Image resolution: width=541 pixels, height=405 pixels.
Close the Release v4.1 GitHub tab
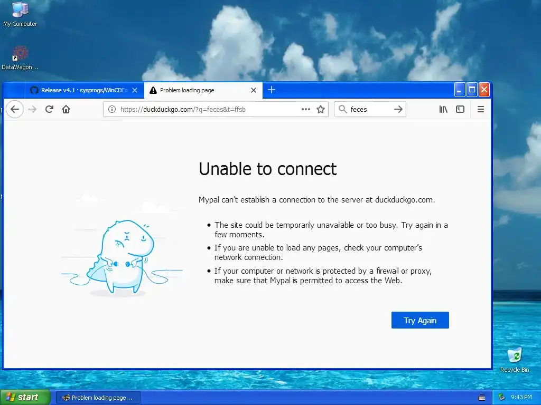[135, 90]
